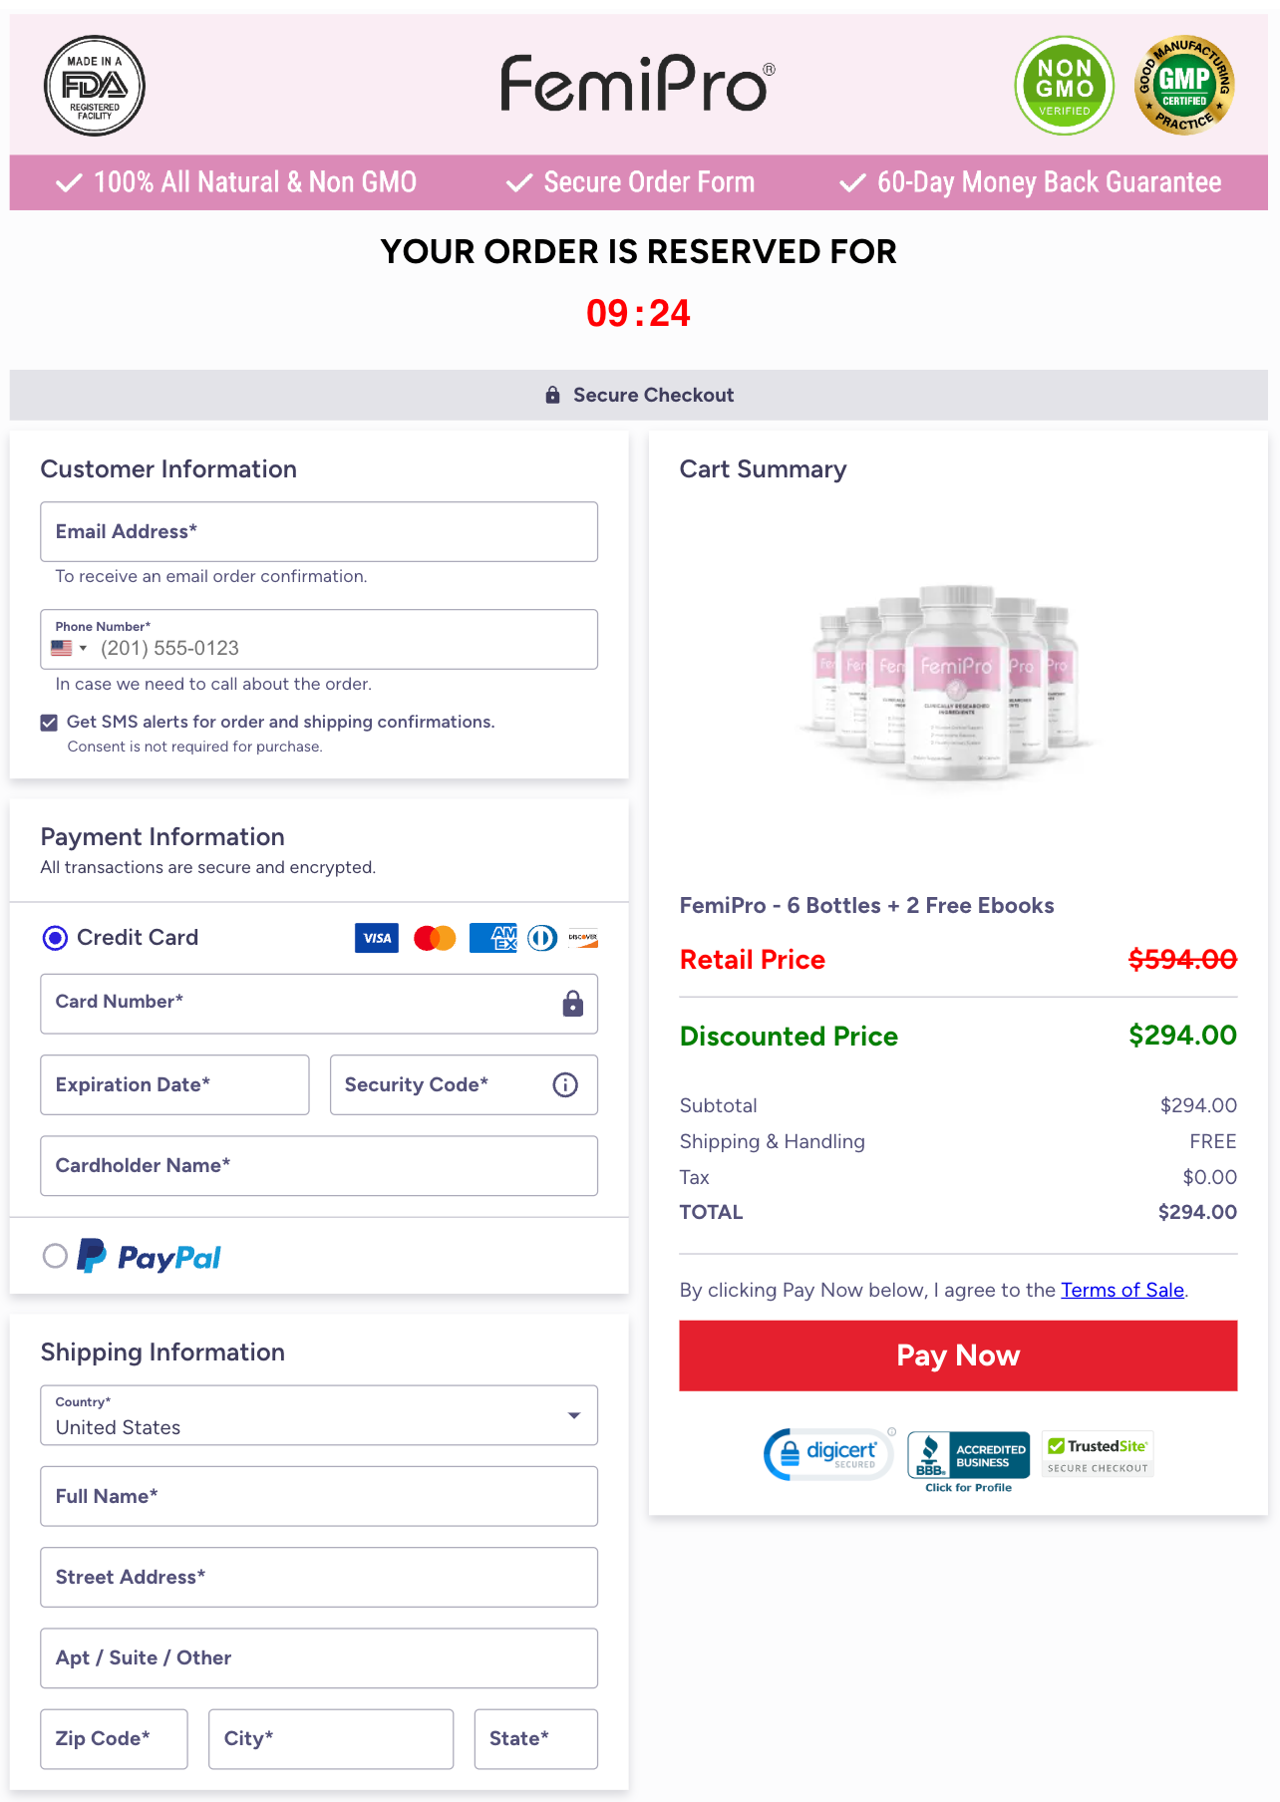Click the American Express icon

(x=490, y=938)
